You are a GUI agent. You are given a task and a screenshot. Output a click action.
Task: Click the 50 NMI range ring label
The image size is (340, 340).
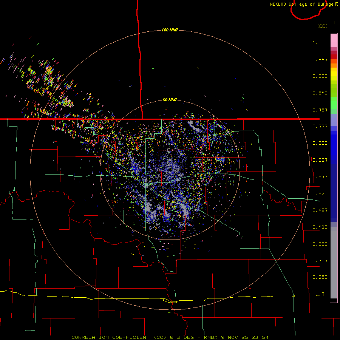(170, 100)
